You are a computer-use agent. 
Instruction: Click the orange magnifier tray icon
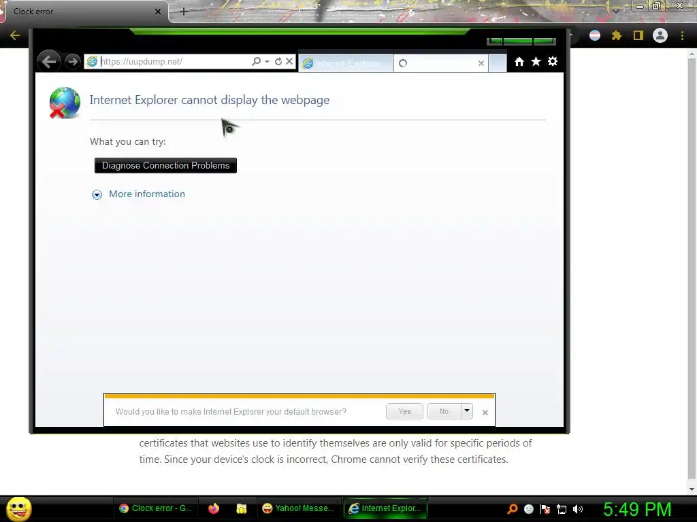(x=513, y=508)
